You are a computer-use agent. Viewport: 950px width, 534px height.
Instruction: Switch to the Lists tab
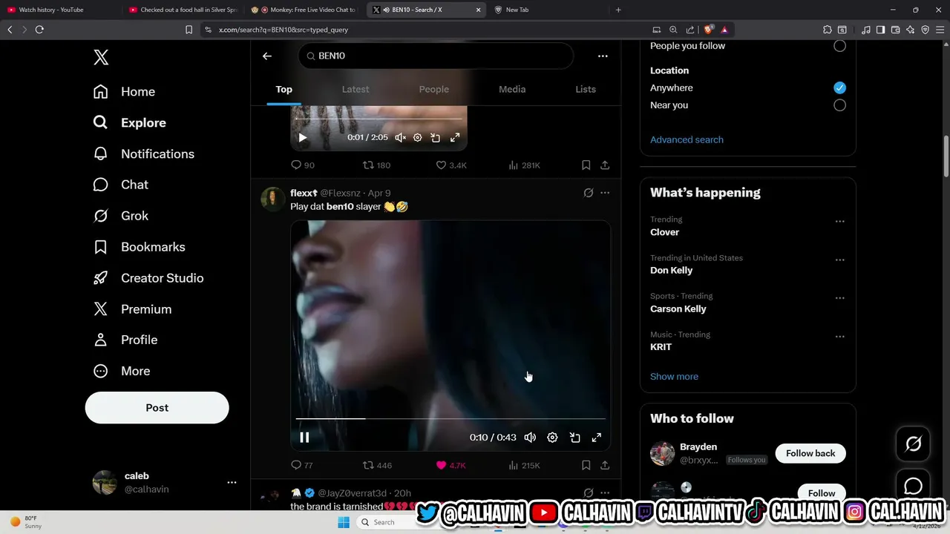coord(586,89)
